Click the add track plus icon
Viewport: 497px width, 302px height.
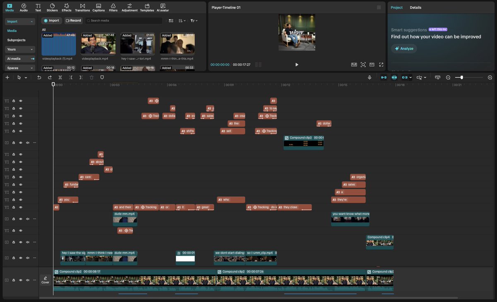tap(7, 77)
